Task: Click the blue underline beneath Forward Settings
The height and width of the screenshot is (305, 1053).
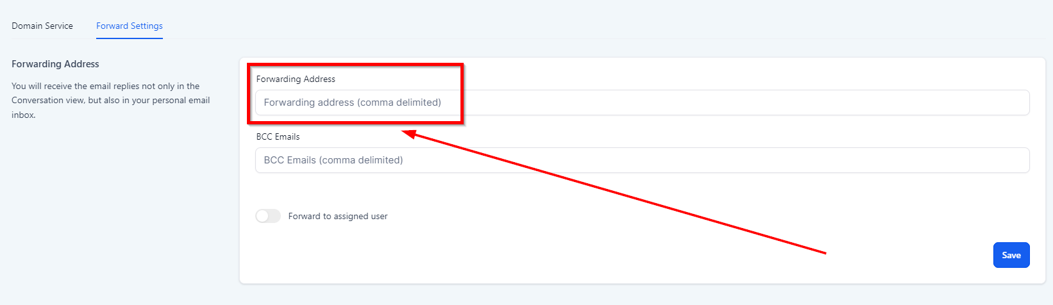Action: 130,38
